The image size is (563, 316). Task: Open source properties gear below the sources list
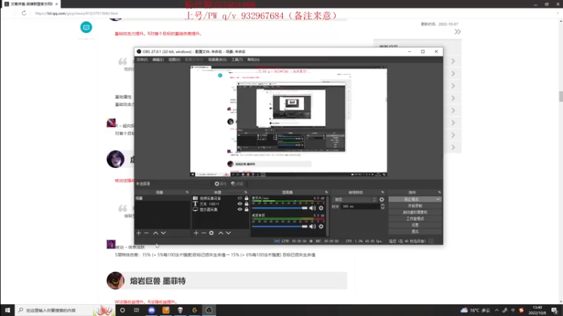pyautogui.click(x=212, y=233)
